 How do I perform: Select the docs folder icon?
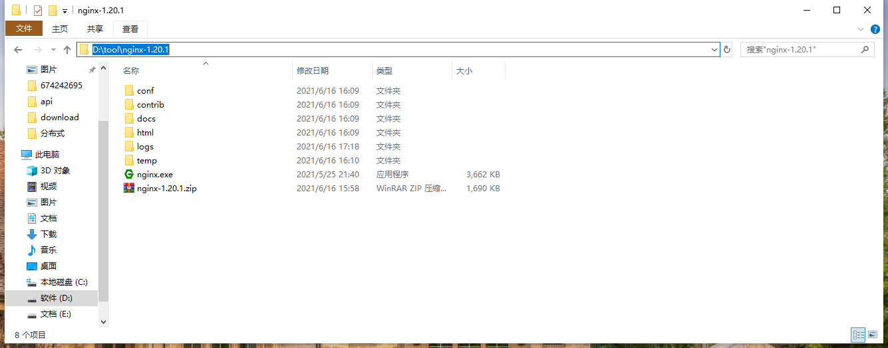[129, 118]
